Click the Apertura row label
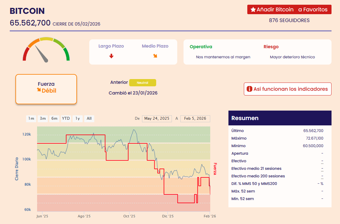Image resolution: width=340 pixels, height=224 pixels. 240,153
